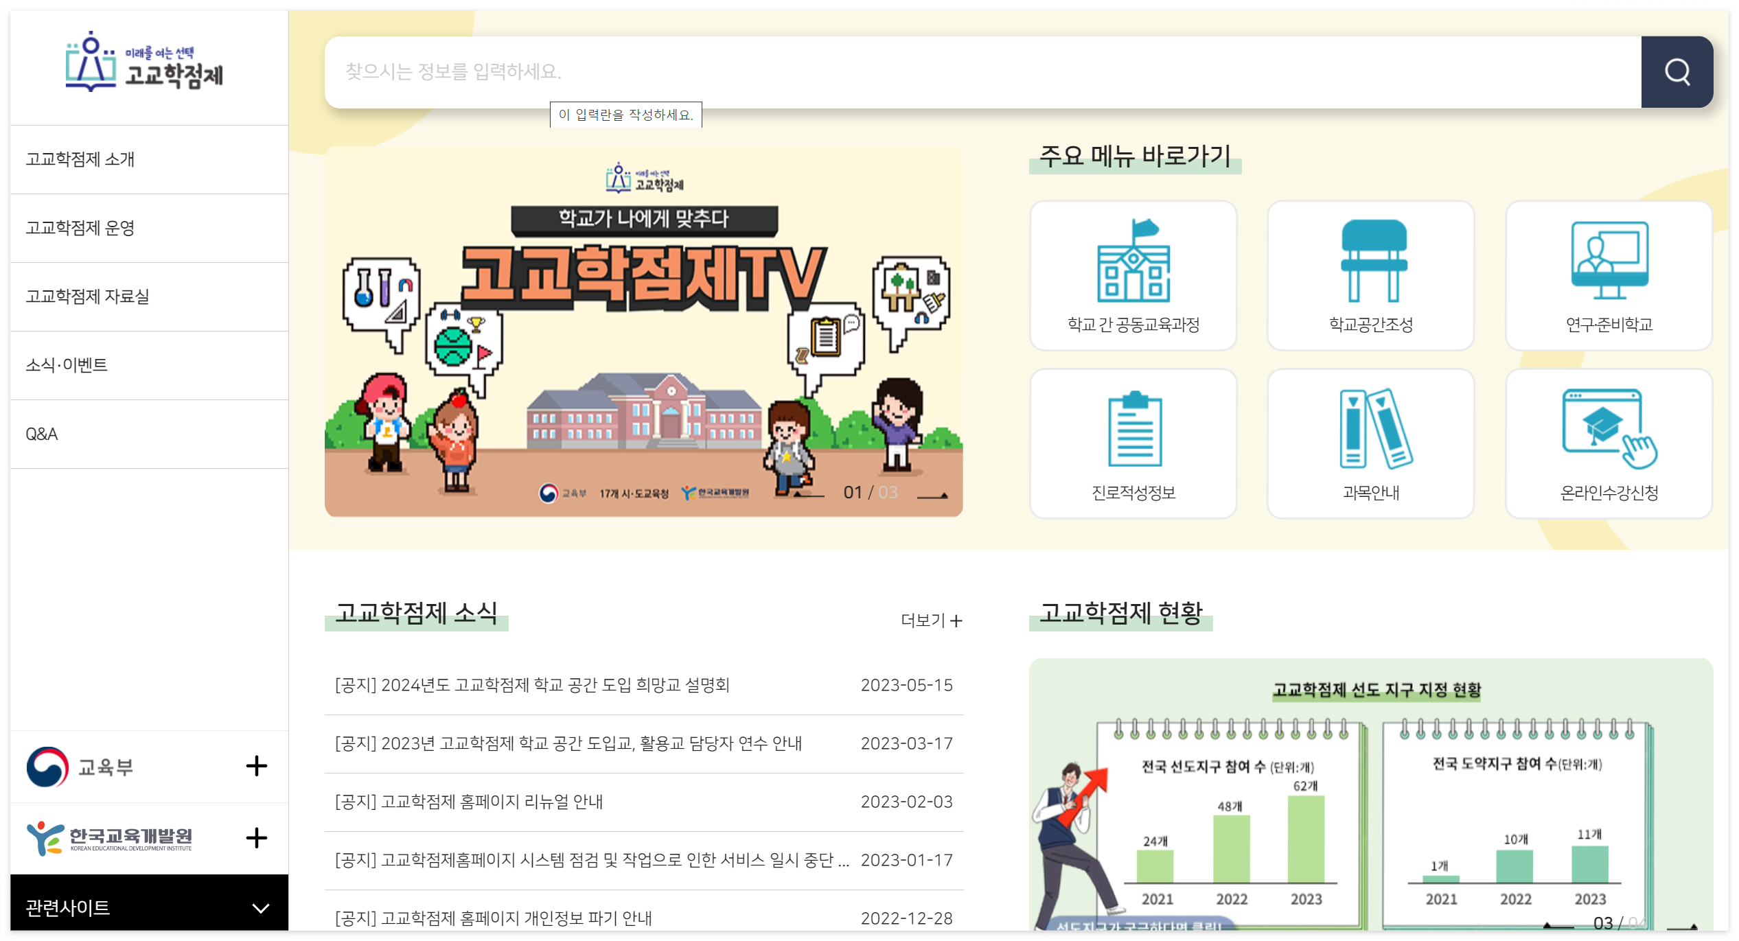This screenshot has height=941, width=1739.
Task: Click the 주요 메뉴 바로가기 heading
Action: [1135, 156]
